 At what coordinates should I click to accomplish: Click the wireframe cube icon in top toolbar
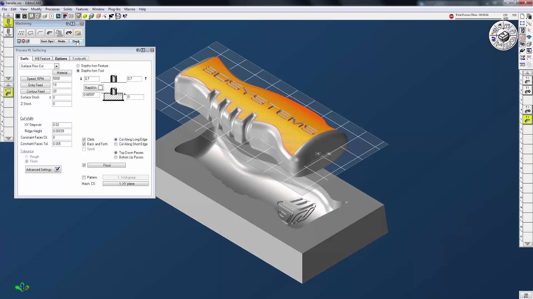[38, 16]
